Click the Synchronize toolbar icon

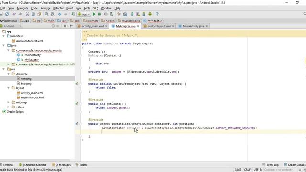pyautogui.click(x=7, y=14)
